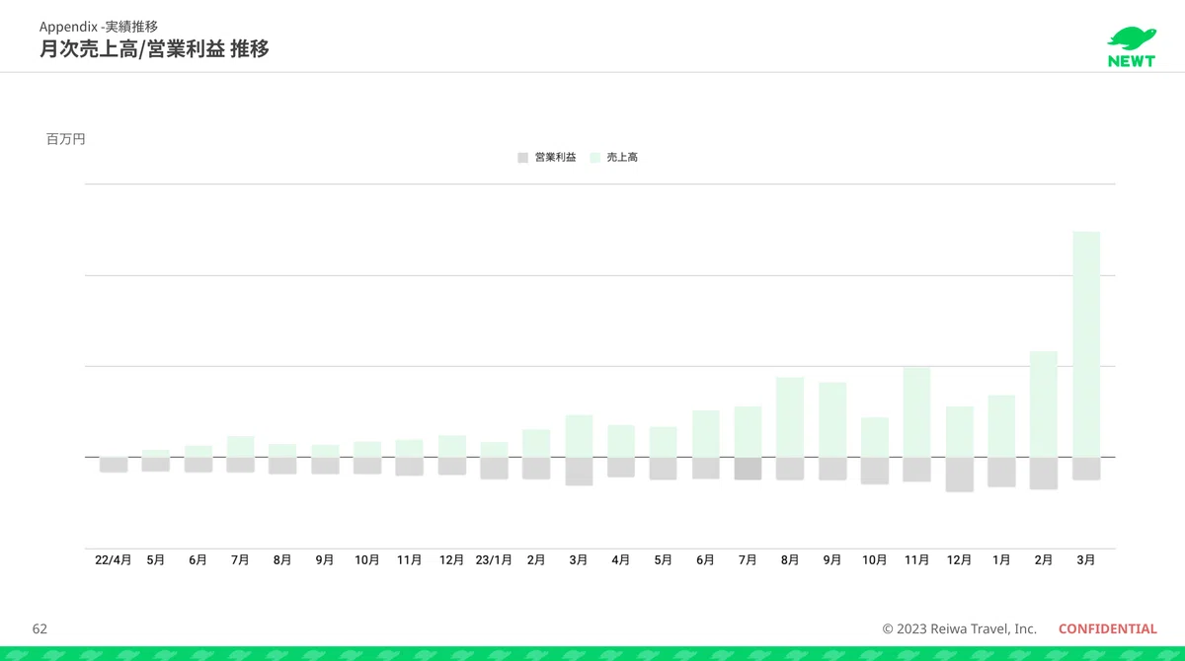
Task: Click the last 1月 axis label
Action: click(1001, 559)
